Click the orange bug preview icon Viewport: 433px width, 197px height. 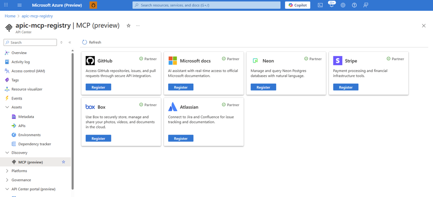(93, 5)
